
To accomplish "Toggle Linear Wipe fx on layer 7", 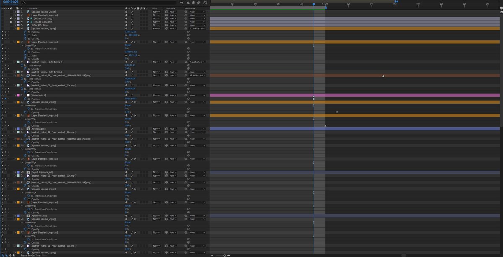I will point(3,45).
